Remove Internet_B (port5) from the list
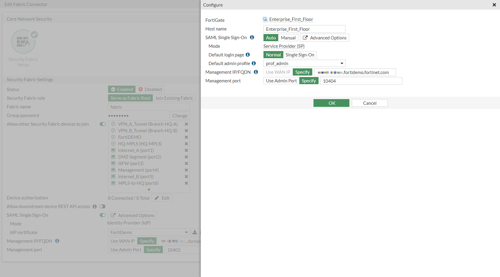The width and height of the screenshot is (500, 277). (x=186, y=177)
